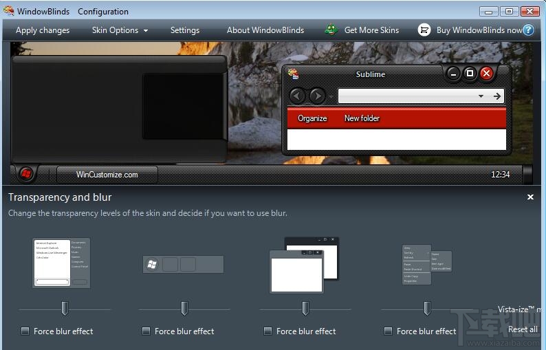Maximize the WindowBlinds Configuration window
Viewport: 546px width, 350px height.
pyautogui.click(x=509, y=12)
